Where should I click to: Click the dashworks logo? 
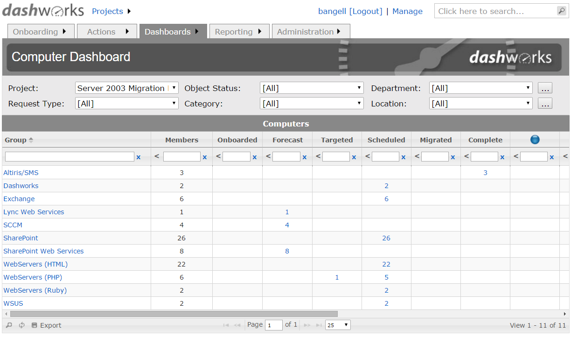click(43, 10)
